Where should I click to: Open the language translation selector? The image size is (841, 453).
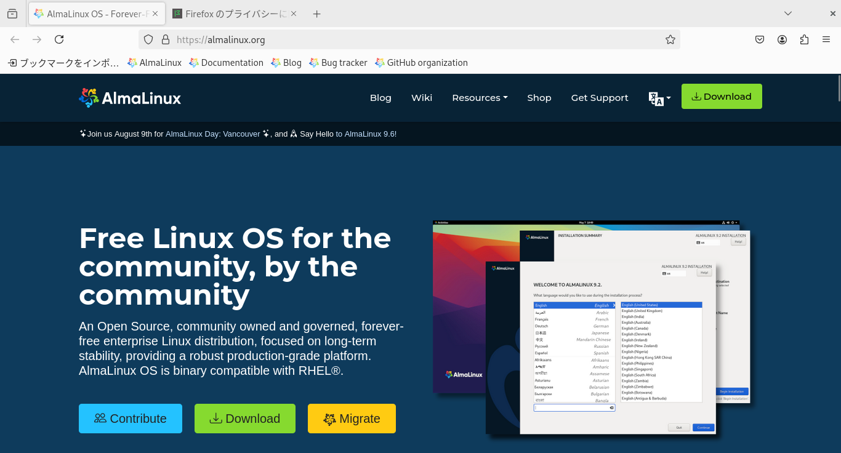[659, 98]
